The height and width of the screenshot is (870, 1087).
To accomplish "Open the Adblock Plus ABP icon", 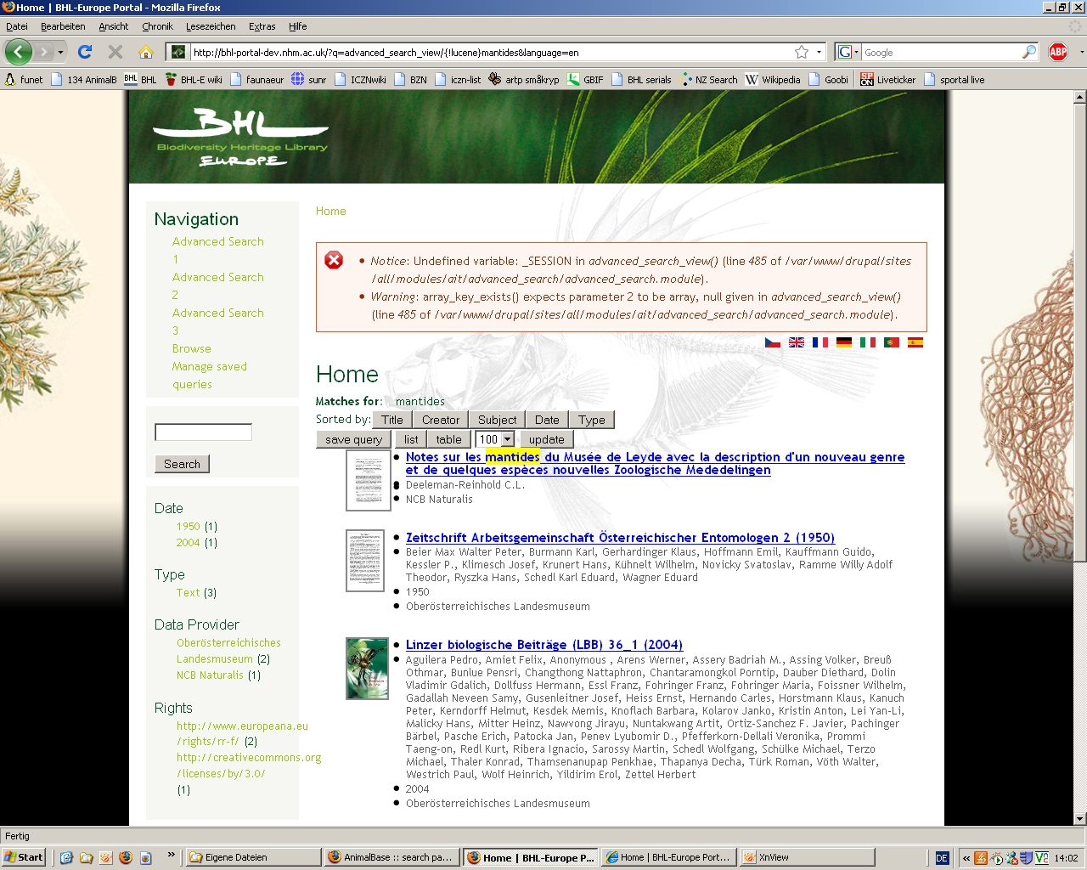I will pyautogui.click(x=1058, y=52).
